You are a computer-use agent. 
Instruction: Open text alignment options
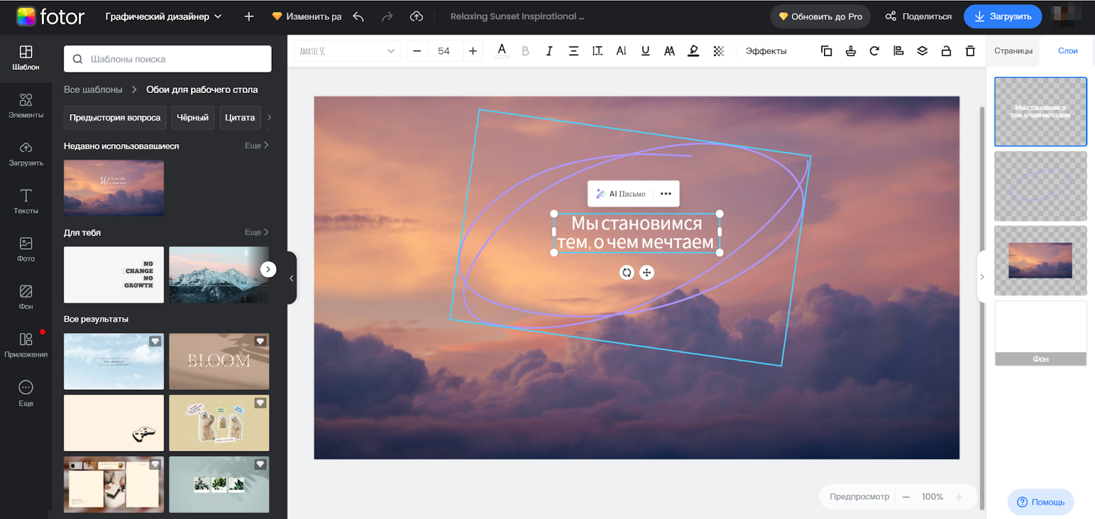tap(574, 51)
